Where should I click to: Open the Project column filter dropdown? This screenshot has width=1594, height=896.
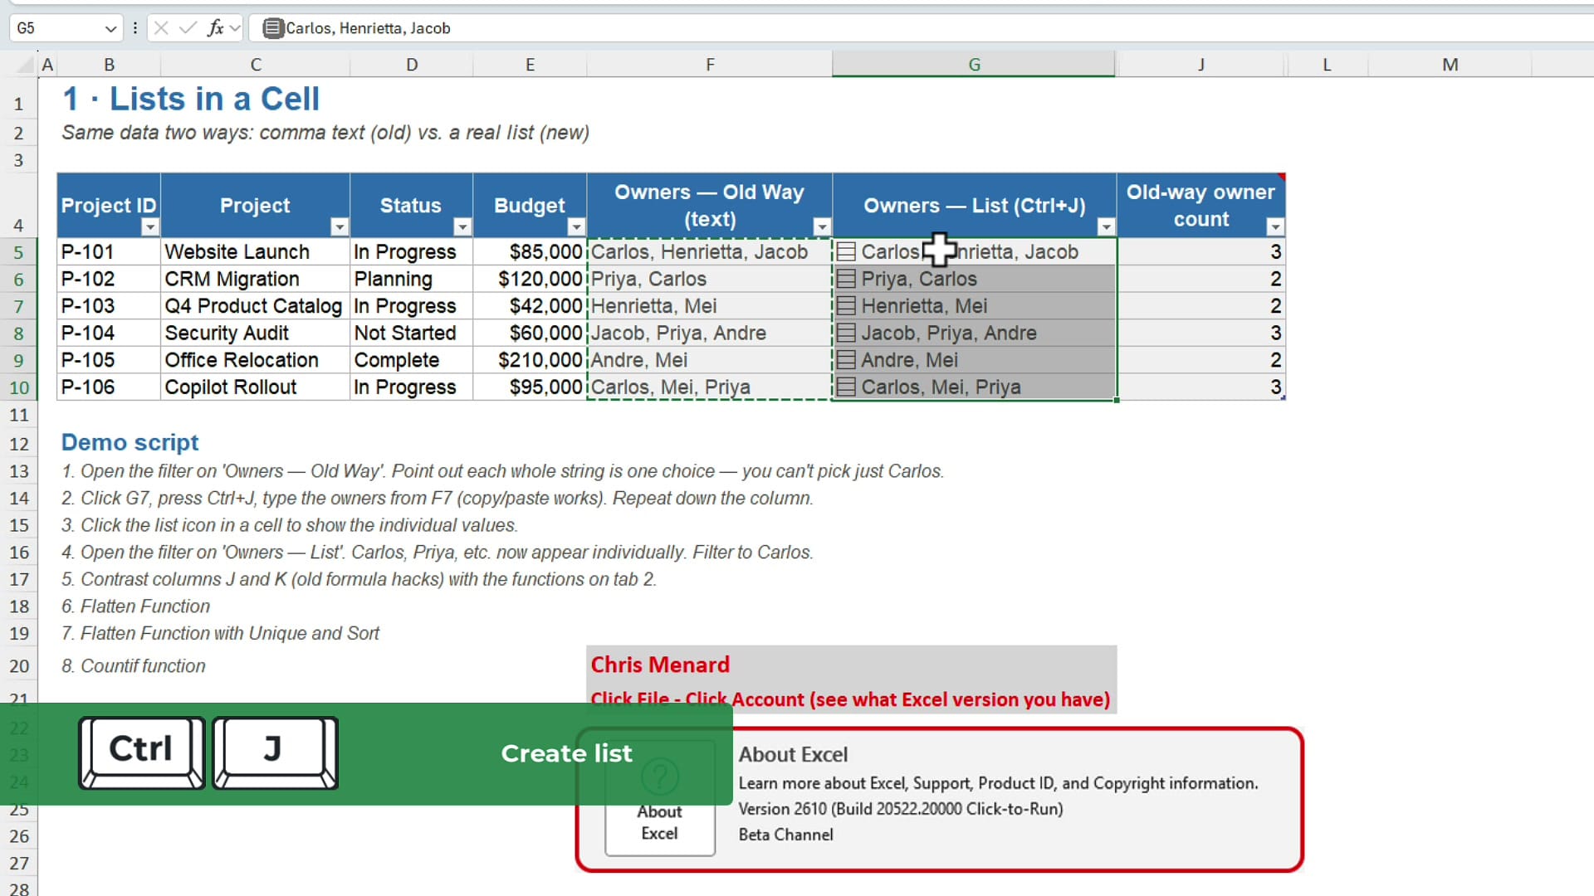(x=339, y=226)
